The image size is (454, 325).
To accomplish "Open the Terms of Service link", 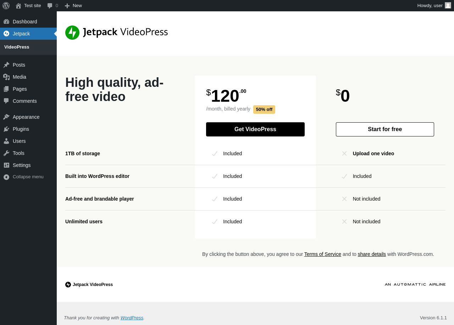I will [x=323, y=254].
